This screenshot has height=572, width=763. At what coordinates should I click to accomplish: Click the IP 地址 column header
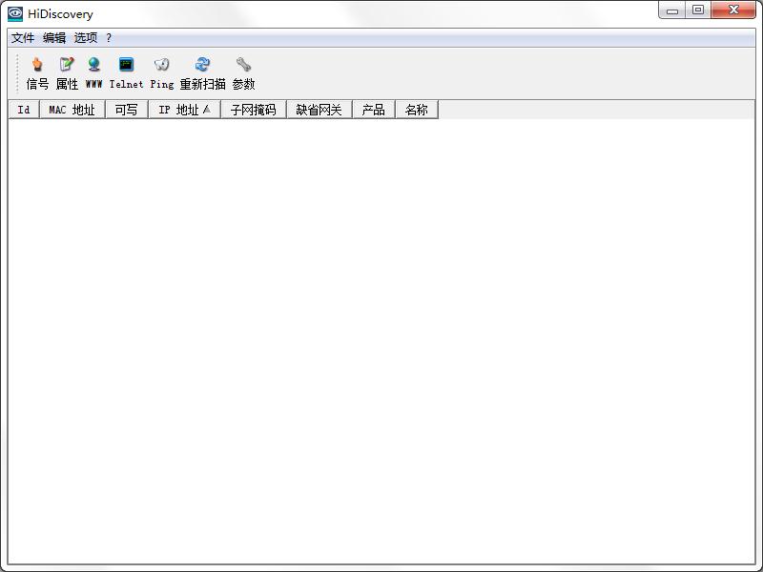[x=184, y=110]
